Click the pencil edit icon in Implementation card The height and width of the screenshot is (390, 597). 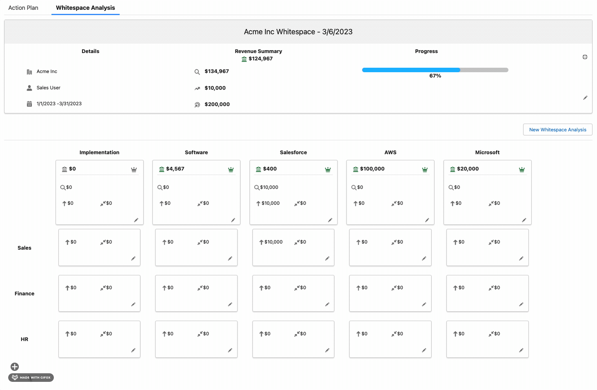136,220
